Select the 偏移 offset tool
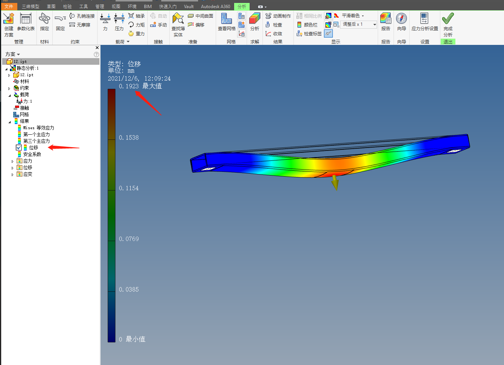 196,25
